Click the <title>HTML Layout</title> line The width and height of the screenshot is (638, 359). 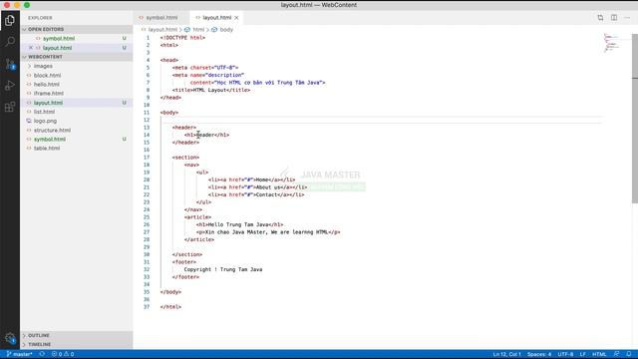click(211, 90)
